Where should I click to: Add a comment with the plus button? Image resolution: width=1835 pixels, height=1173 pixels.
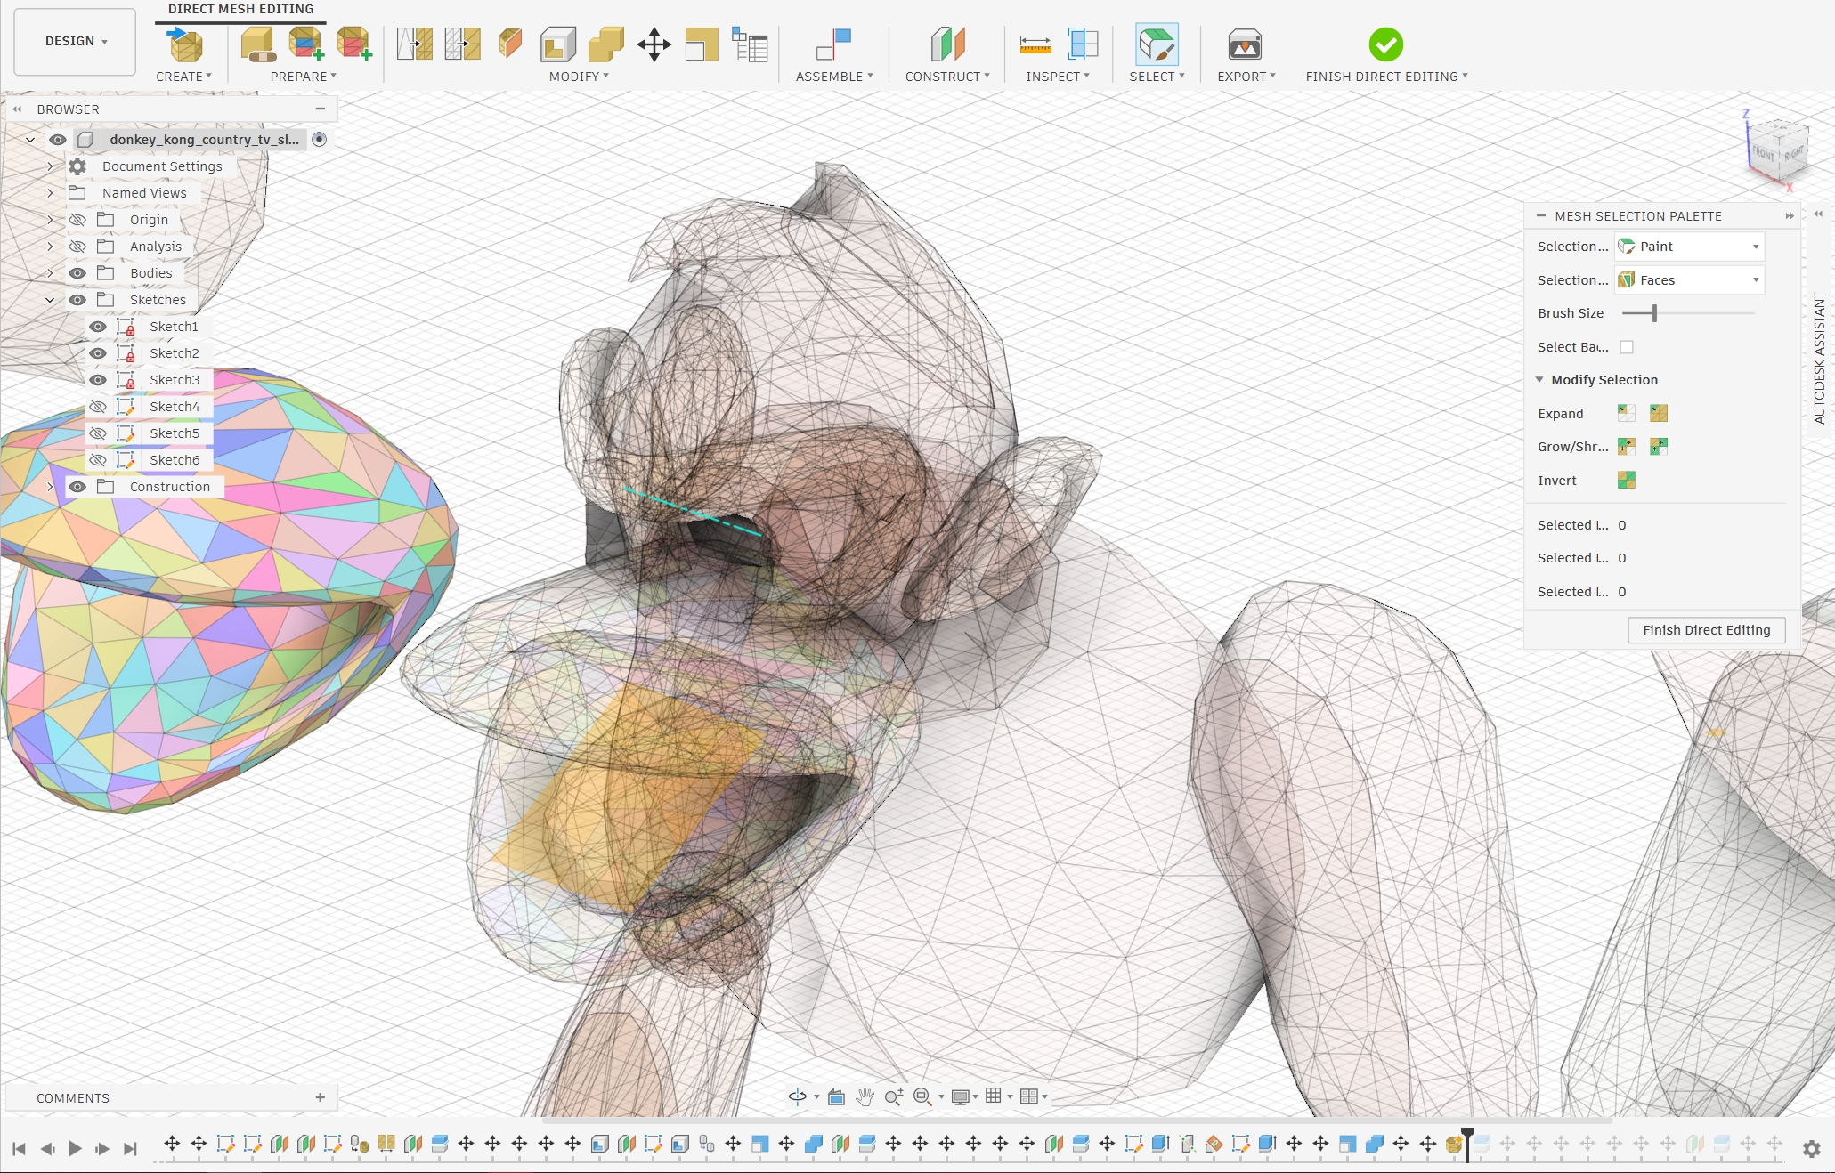(321, 1097)
